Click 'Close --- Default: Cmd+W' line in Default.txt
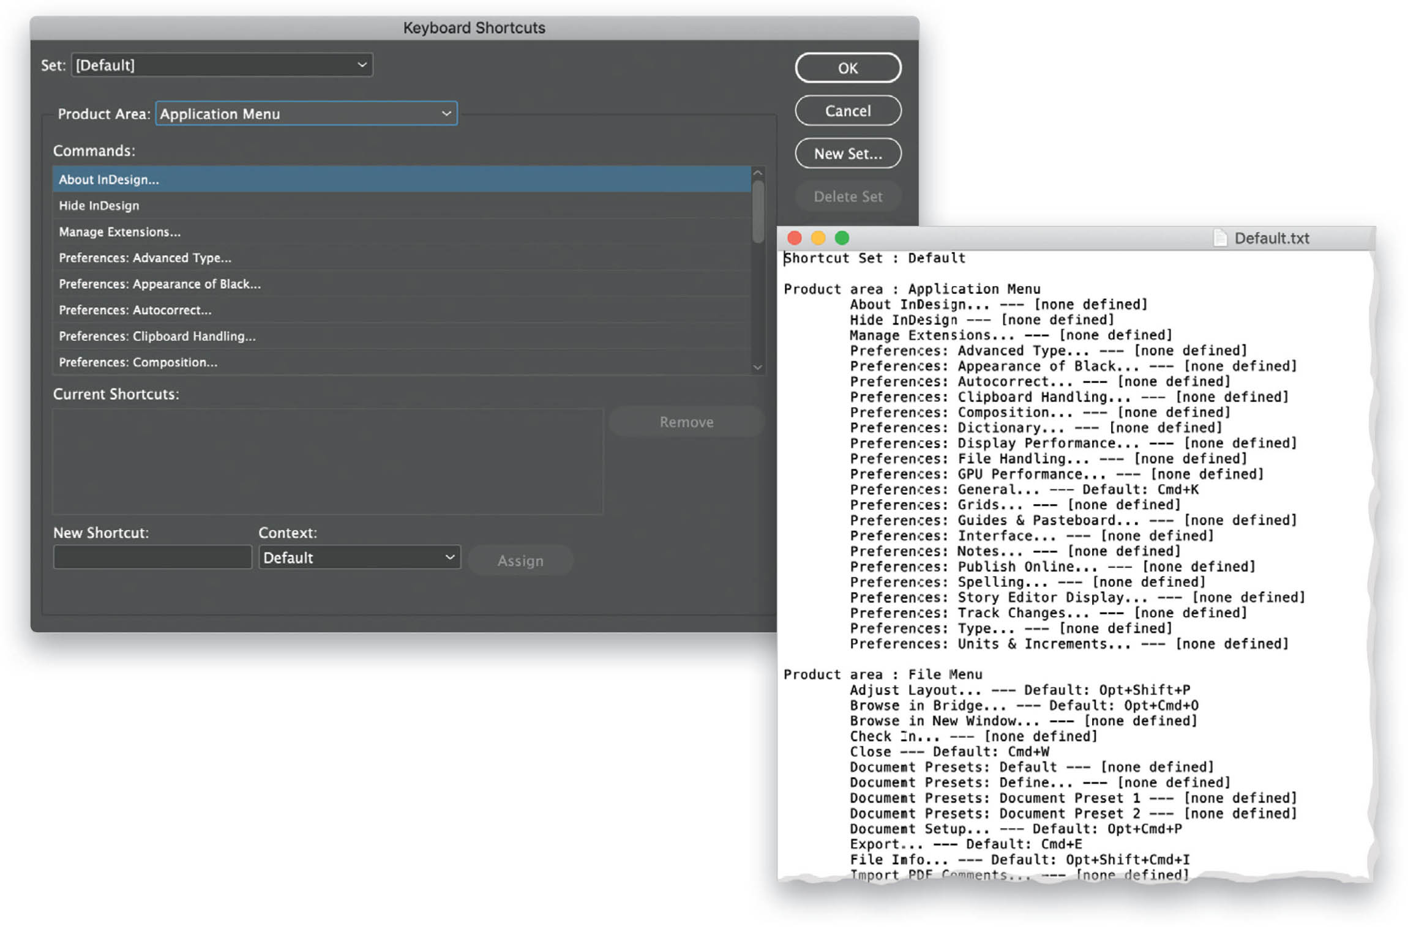This screenshot has height=927, width=1408. (949, 751)
